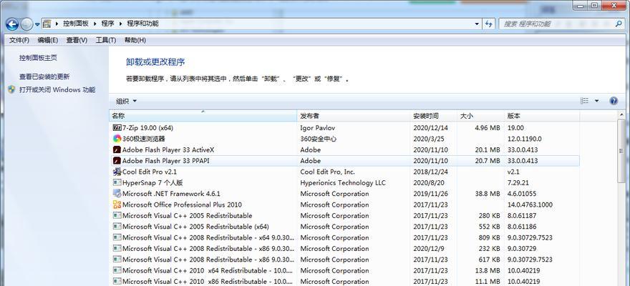630x286 pixels.
Task: Select the Cool Edit Pro v2.1 icon
Action: (x=117, y=172)
